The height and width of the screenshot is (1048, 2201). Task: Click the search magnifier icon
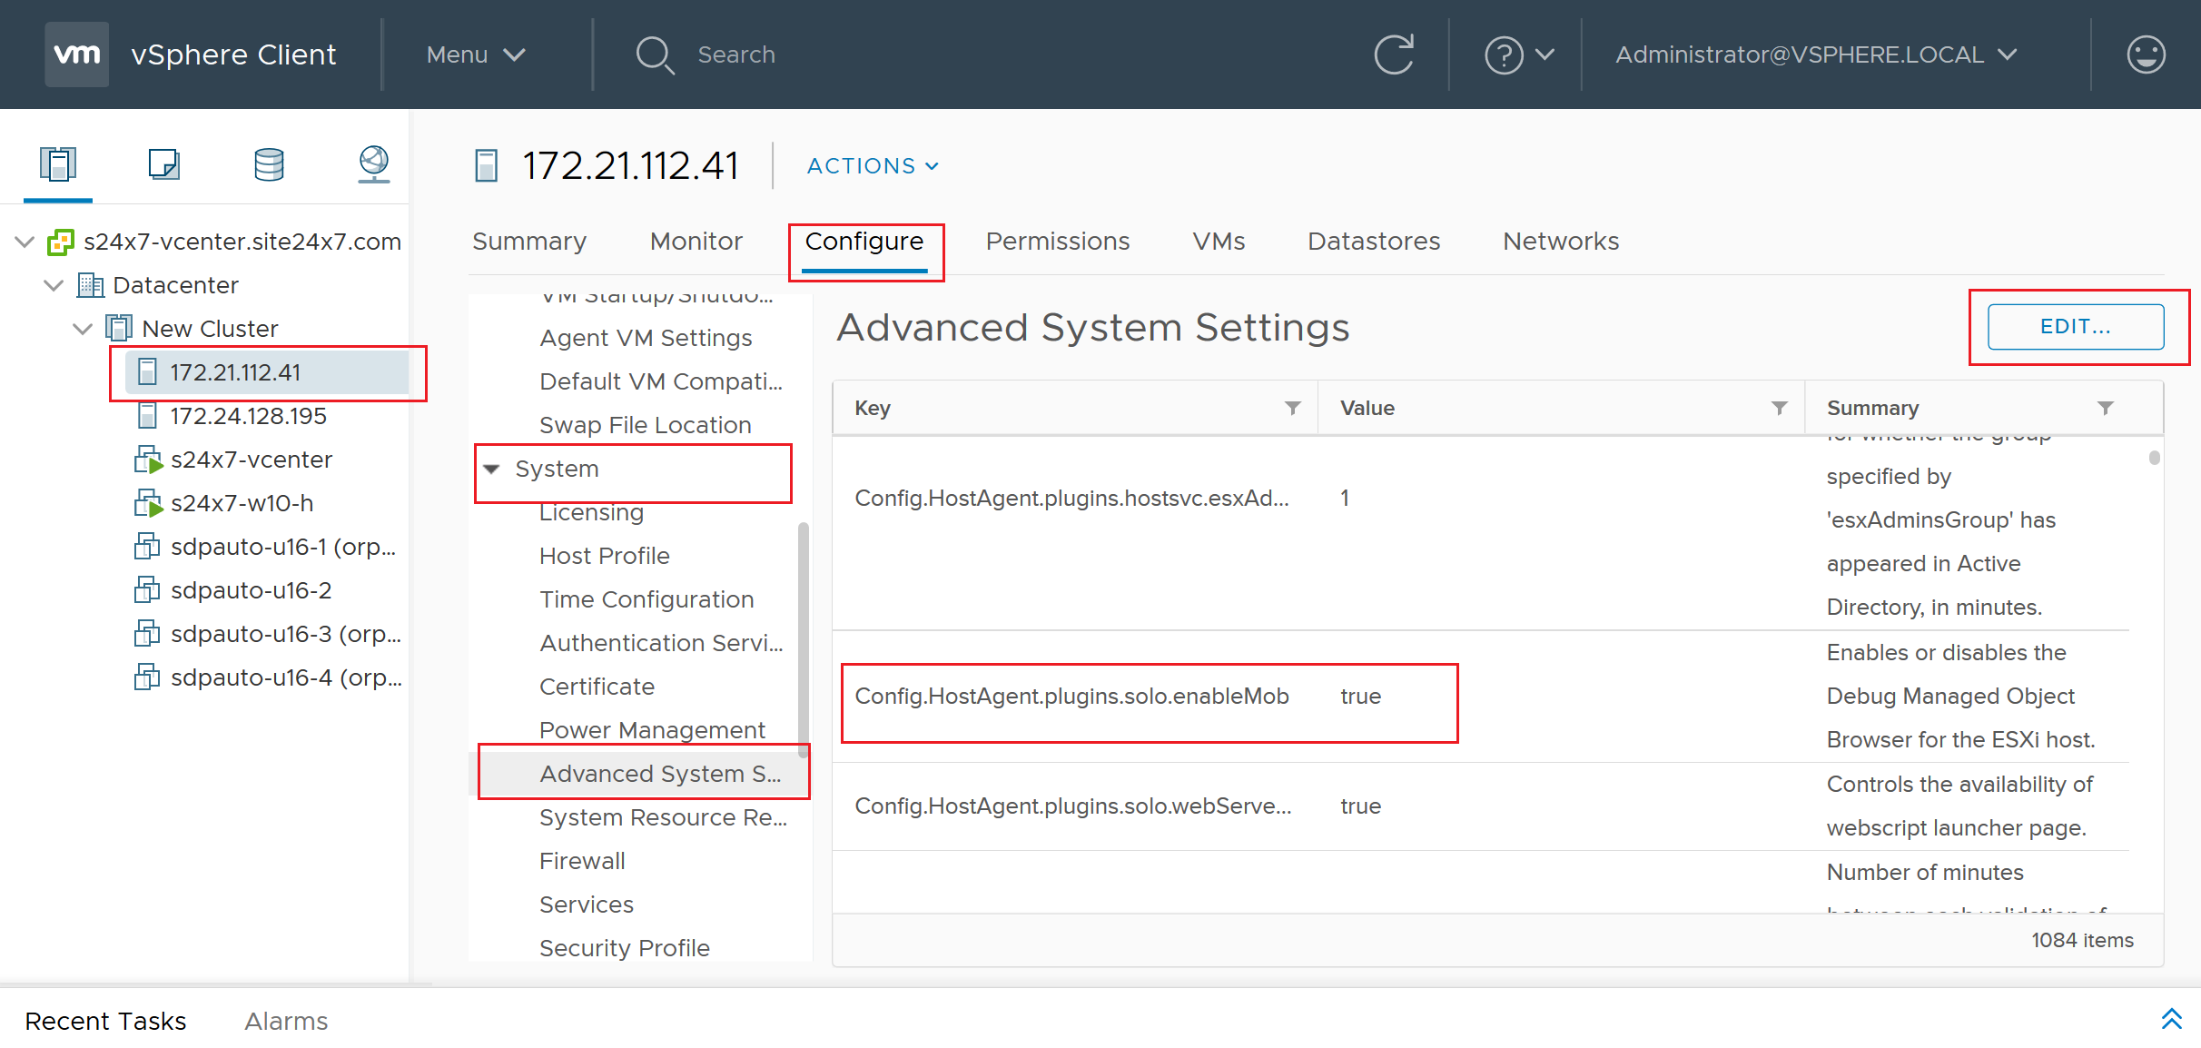pyautogui.click(x=656, y=54)
